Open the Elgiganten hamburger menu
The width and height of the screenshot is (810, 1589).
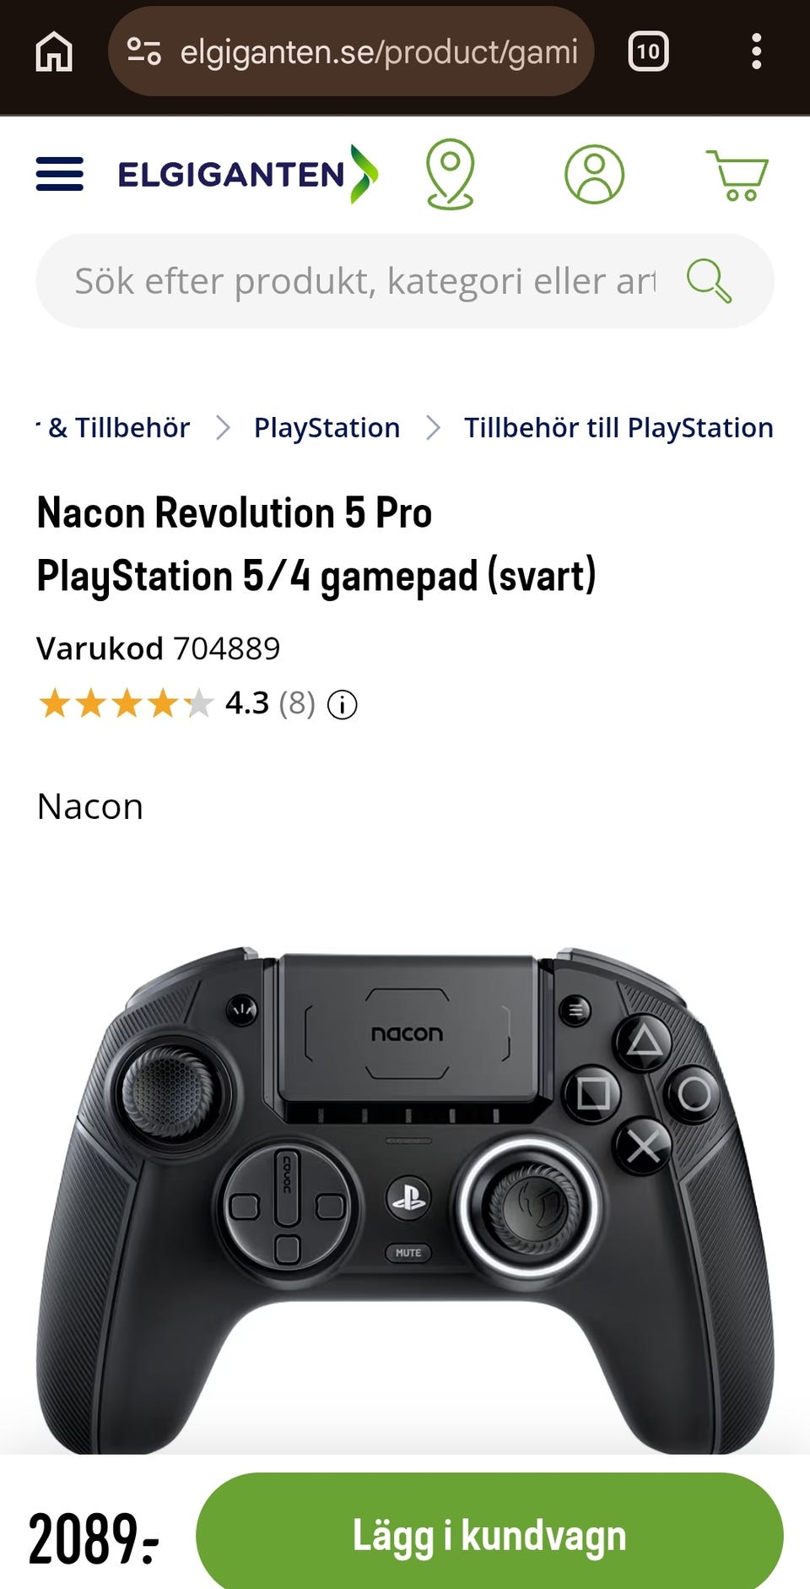point(60,174)
